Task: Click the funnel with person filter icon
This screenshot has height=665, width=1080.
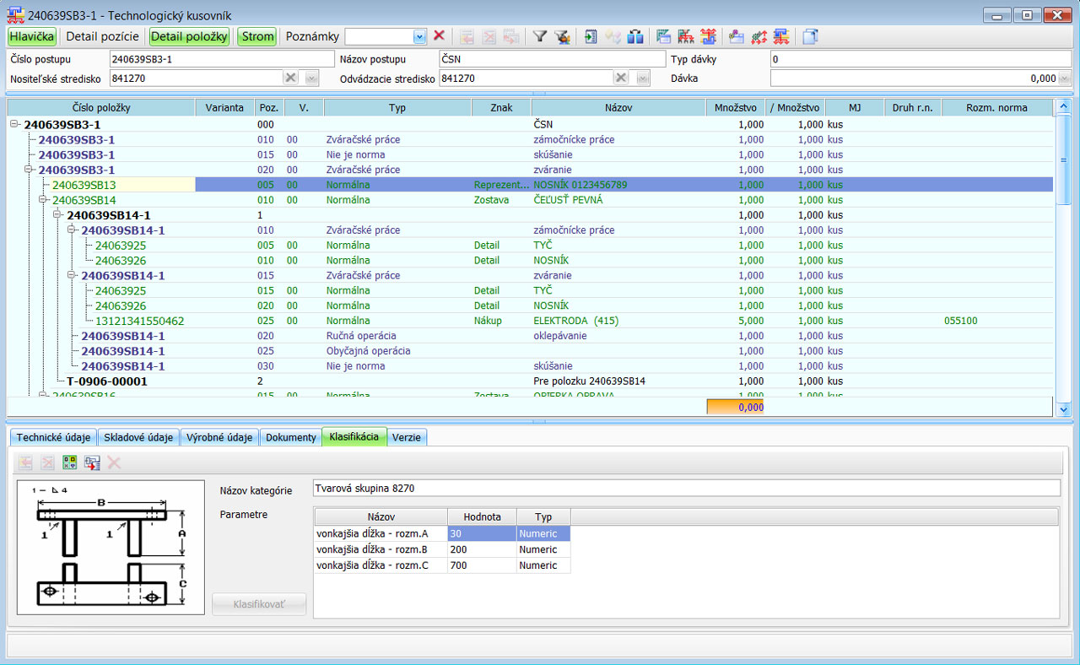Action: click(562, 36)
